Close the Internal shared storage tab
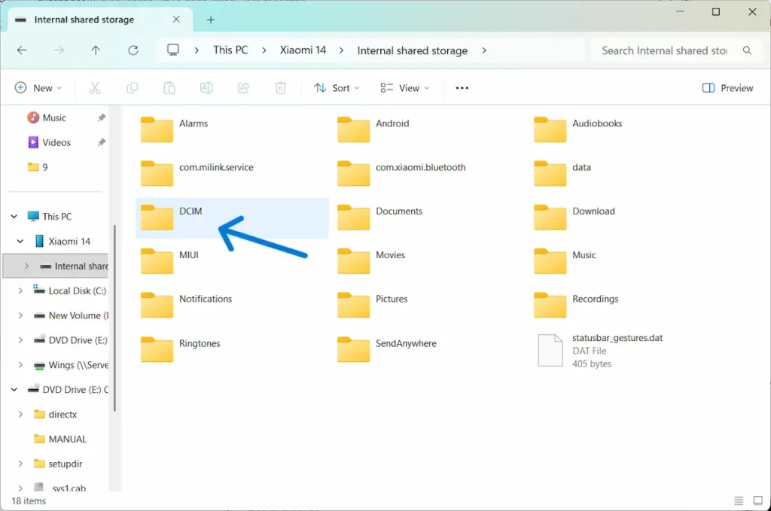771x511 pixels. pos(176,19)
